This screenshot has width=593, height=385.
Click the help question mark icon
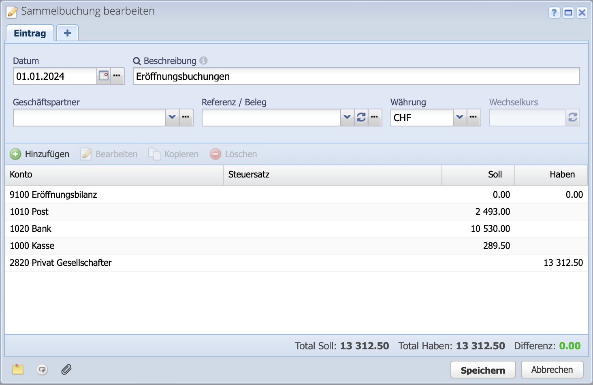(554, 13)
